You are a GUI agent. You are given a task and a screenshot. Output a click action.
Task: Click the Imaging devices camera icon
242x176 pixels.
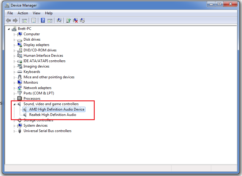(20, 66)
